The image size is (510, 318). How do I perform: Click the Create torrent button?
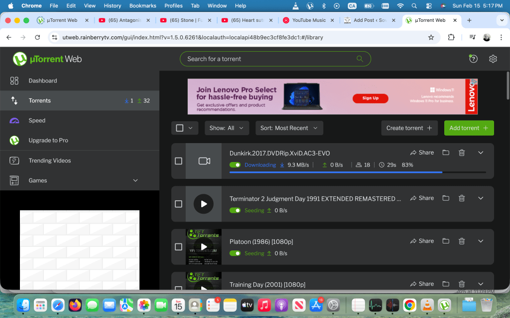point(409,128)
